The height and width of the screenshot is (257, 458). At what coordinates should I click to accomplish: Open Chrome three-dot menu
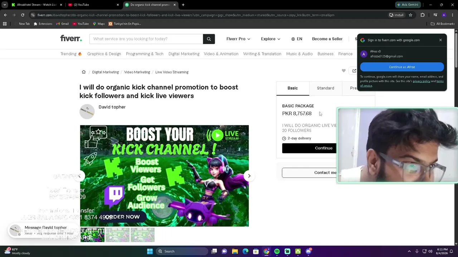453,15
